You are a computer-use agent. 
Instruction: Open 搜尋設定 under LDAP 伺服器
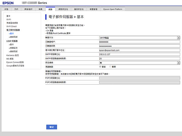coord(13,48)
